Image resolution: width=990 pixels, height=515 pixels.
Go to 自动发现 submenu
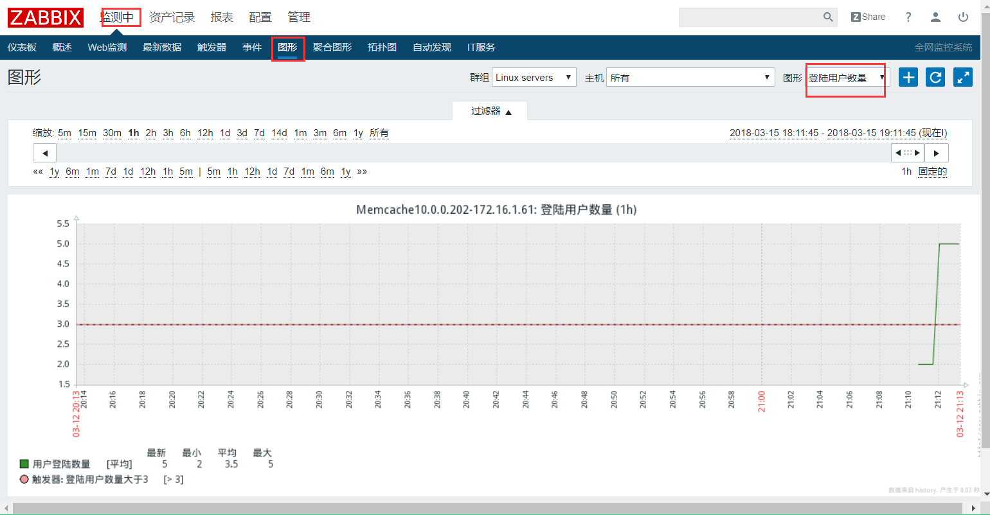(x=432, y=48)
